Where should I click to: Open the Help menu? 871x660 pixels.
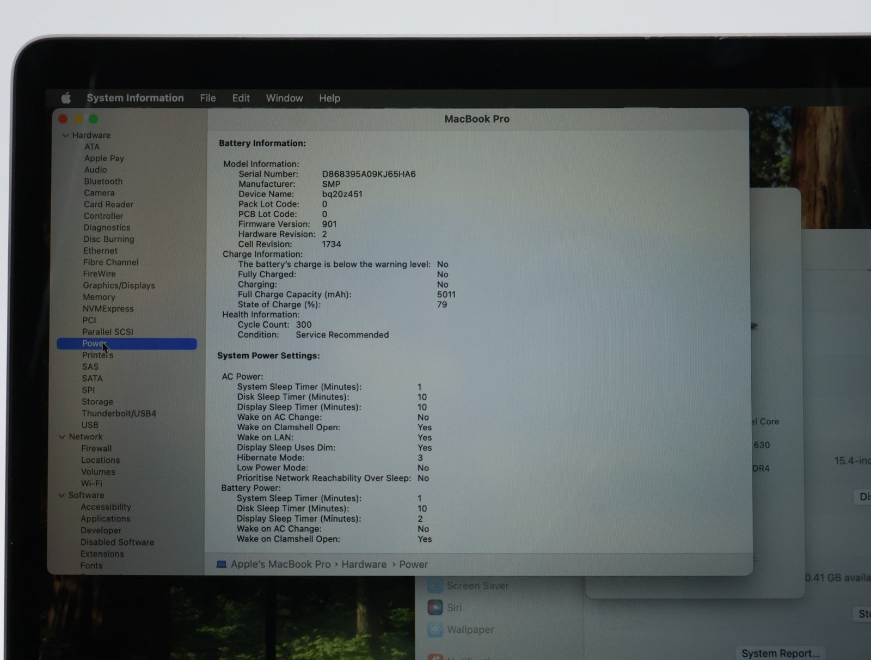tap(329, 98)
